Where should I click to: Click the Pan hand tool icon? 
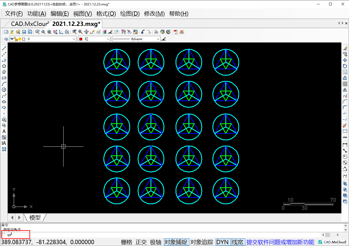[55, 32]
